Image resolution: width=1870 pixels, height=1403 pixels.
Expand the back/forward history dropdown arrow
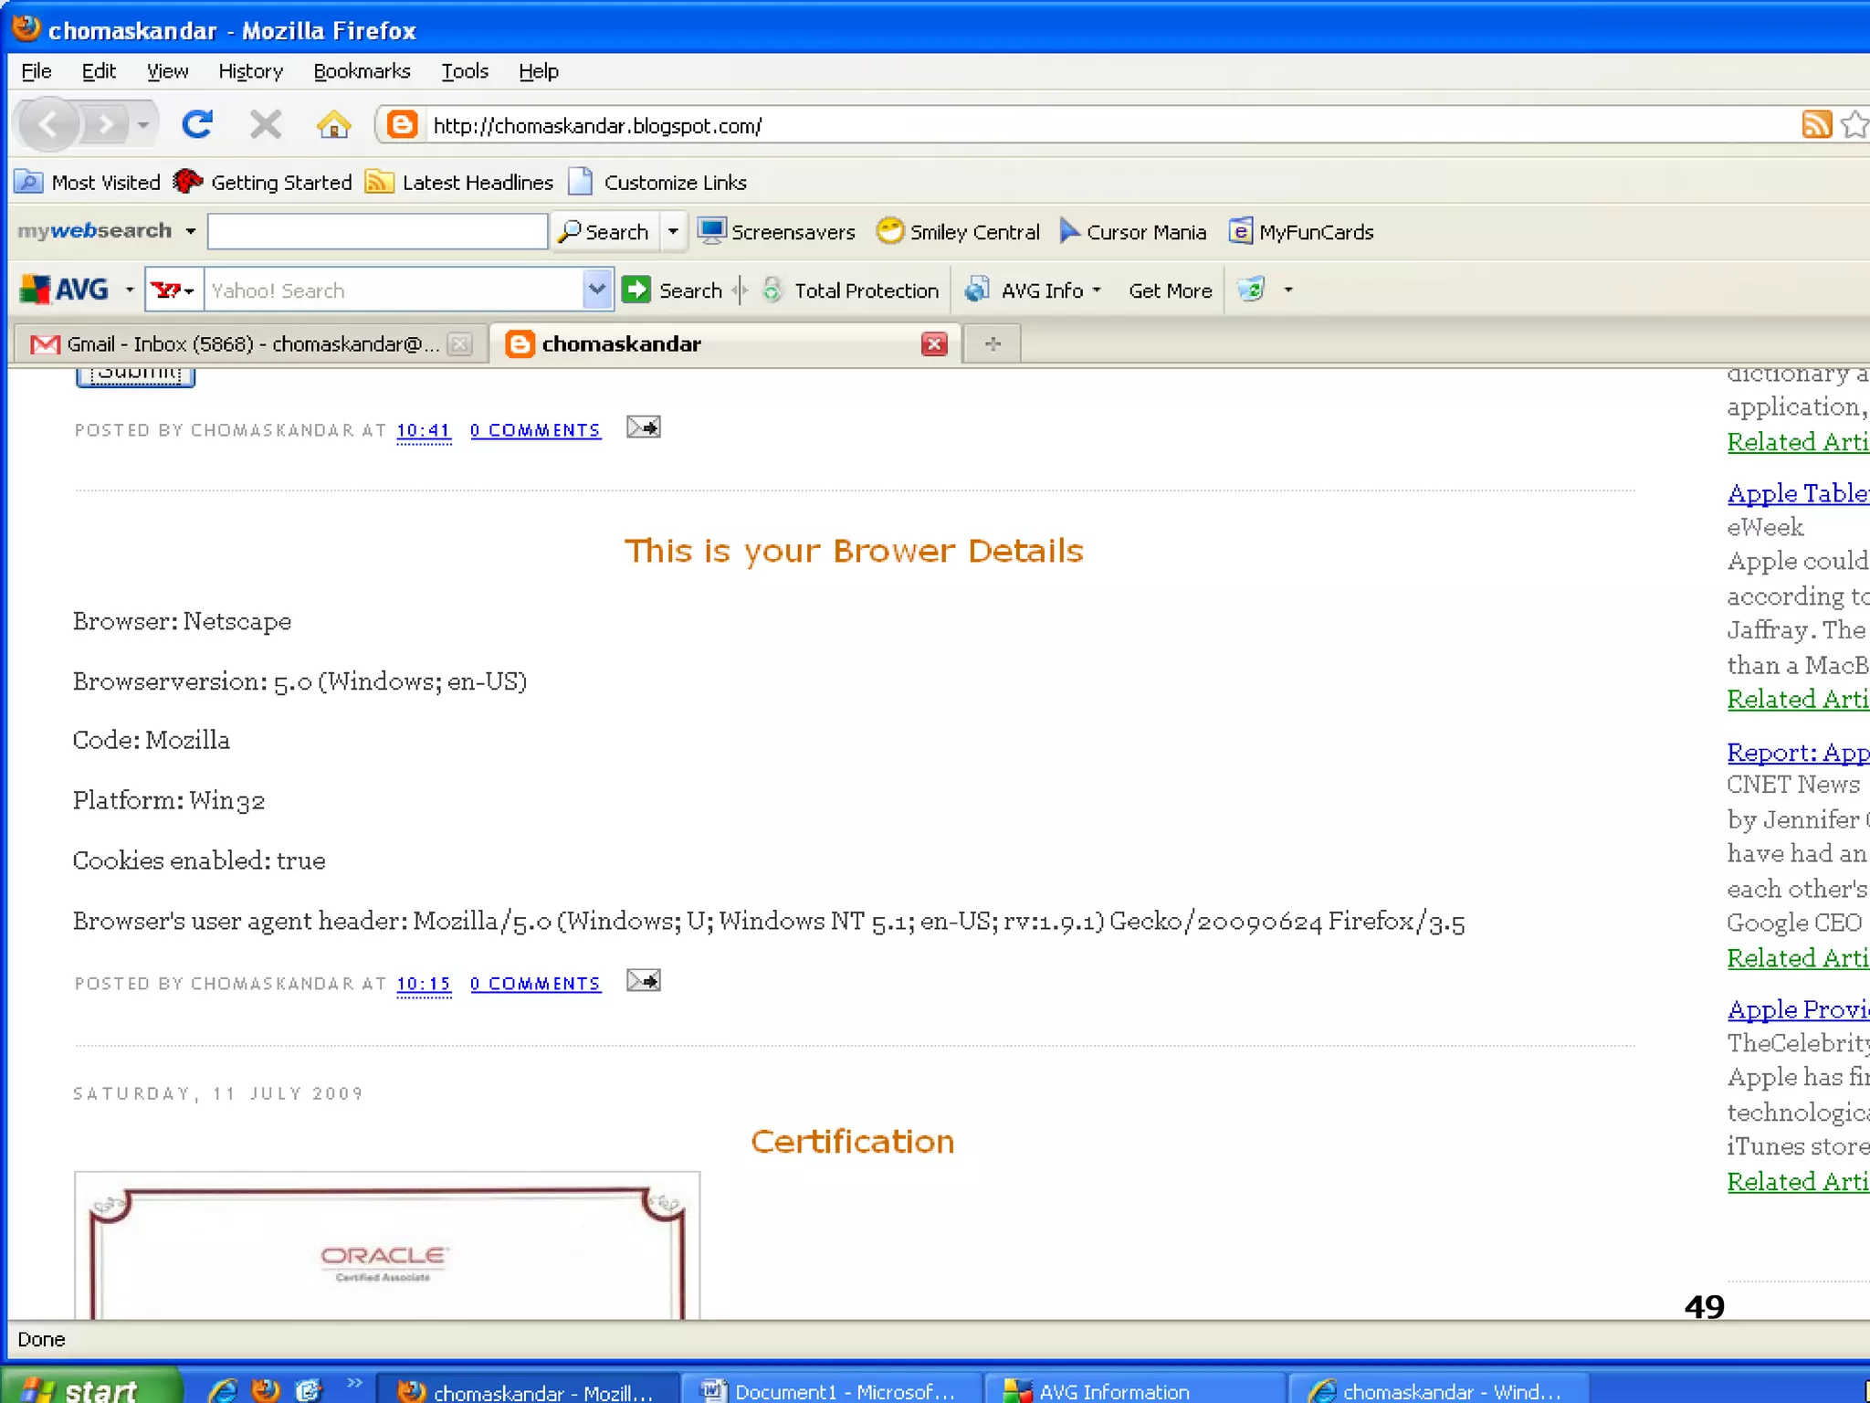pyautogui.click(x=143, y=124)
